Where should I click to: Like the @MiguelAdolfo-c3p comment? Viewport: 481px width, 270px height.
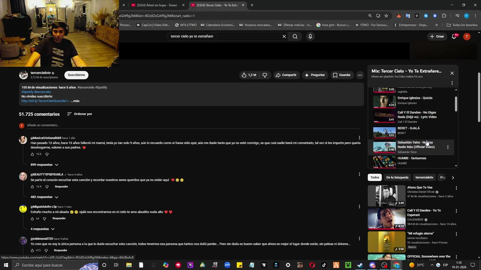pyautogui.click(x=33, y=218)
